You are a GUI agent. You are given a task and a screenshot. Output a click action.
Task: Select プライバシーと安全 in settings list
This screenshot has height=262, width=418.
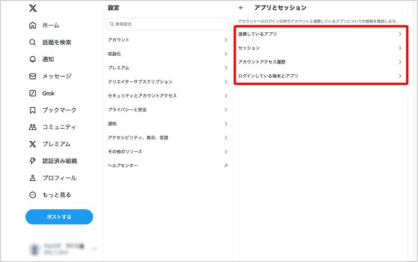(167, 109)
